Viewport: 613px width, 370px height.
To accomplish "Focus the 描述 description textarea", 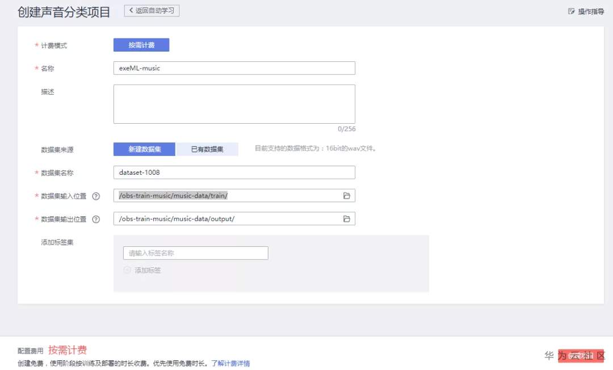I will (x=234, y=104).
